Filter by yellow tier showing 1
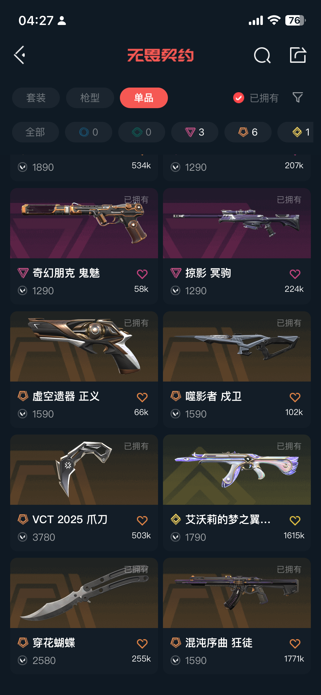321x695 pixels. click(x=299, y=132)
